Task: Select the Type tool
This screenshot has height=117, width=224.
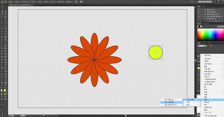Action: 6,23
